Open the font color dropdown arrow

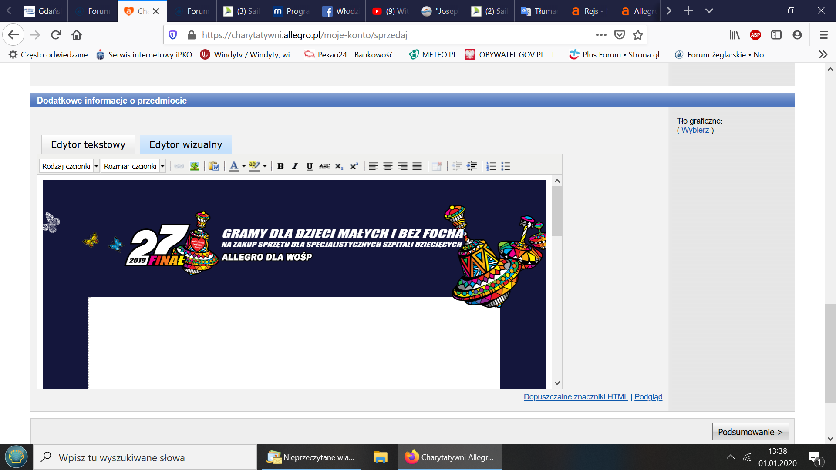(244, 166)
